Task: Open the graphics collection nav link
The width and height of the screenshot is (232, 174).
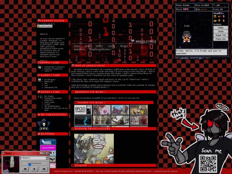Action: click(x=101, y=49)
